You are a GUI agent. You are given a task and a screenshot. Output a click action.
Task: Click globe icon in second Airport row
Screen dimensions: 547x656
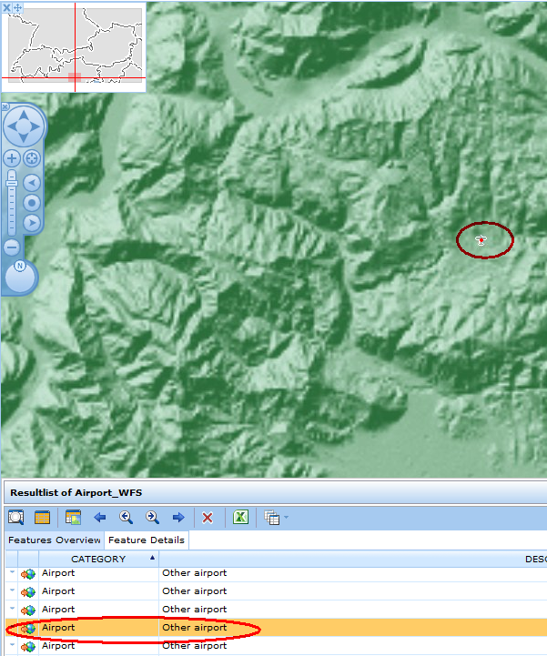coord(28,592)
